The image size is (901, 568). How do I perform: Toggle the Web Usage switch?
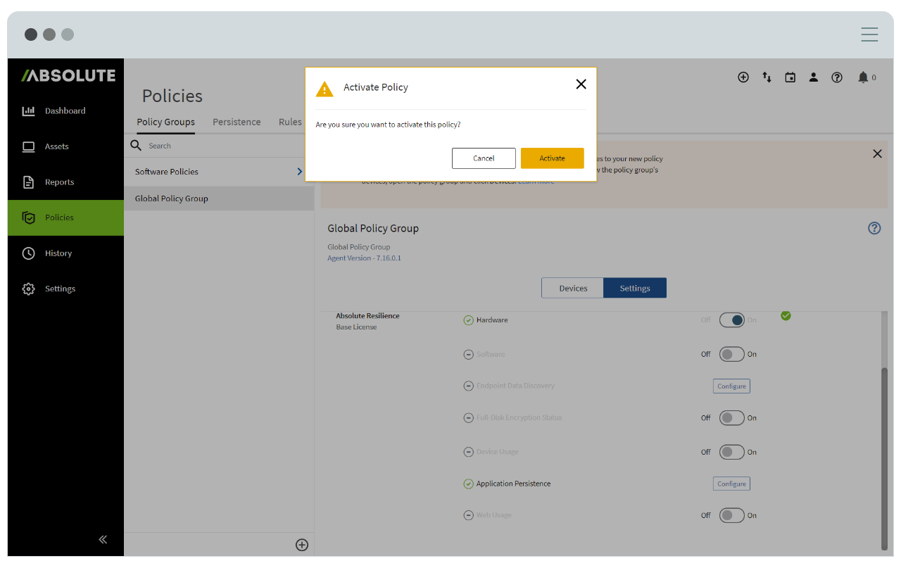point(732,515)
